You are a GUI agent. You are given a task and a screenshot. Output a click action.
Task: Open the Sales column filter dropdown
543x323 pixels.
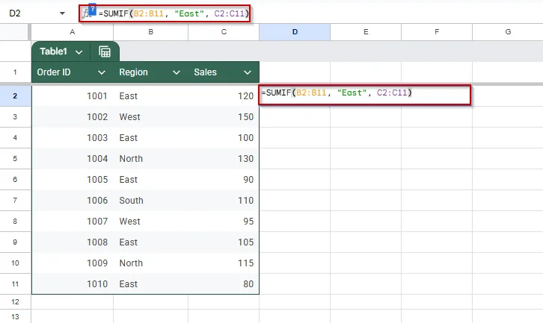click(x=248, y=72)
